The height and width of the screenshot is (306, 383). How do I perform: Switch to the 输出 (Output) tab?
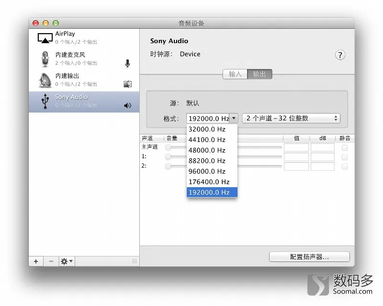tap(259, 74)
